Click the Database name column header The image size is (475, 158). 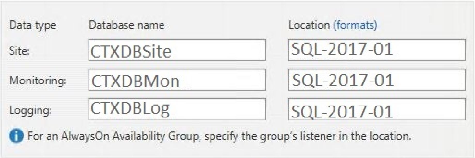[126, 25]
